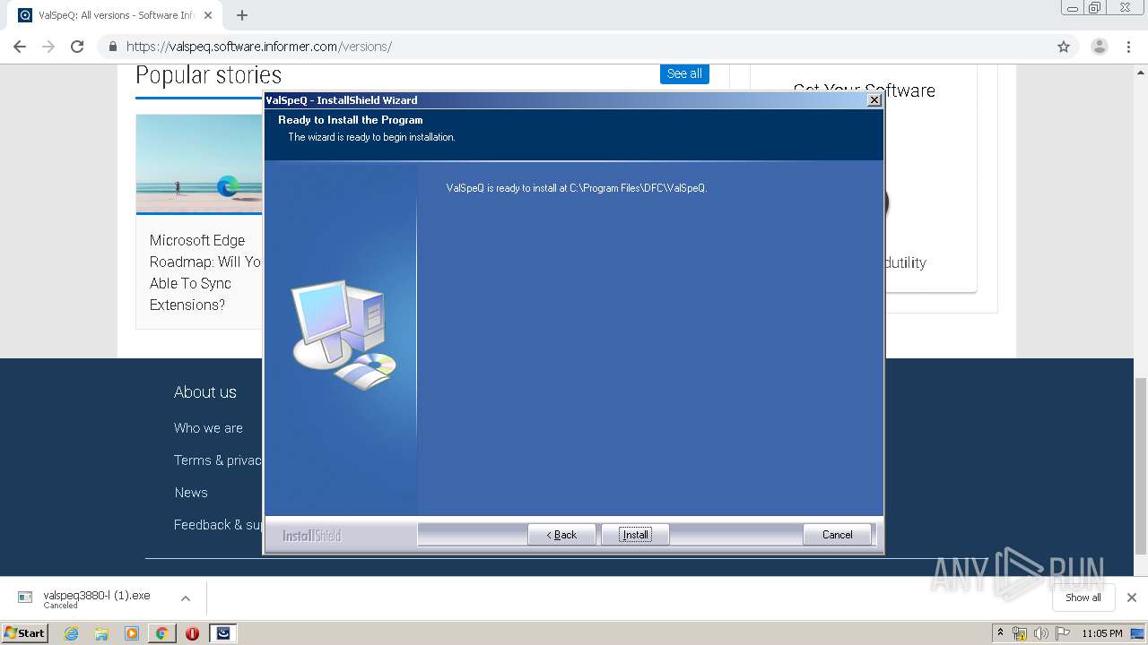
Task: Open the Who we are link
Action: click(208, 428)
